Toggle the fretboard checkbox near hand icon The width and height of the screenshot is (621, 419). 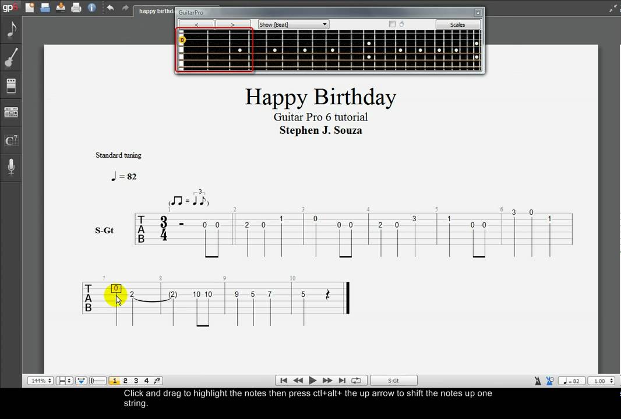tap(392, 24)
